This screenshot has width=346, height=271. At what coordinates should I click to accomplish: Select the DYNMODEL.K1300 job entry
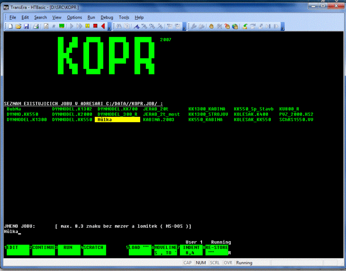[x=27, y=120]
